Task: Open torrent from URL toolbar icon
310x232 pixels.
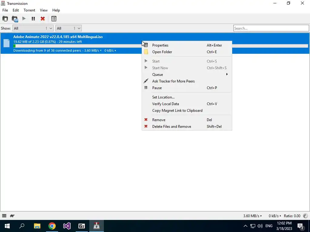Action: tap(15, 19)
